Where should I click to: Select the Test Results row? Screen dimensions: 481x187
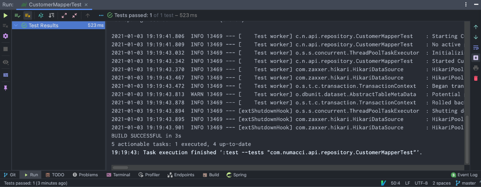(x=59, y=25)
